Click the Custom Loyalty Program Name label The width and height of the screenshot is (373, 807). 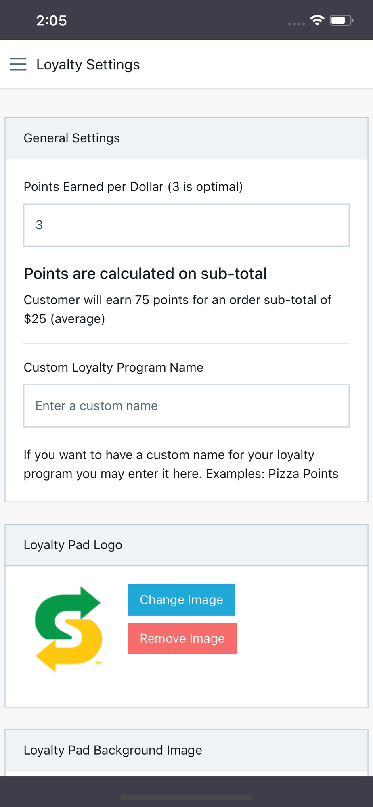pyautogui.click(x=113, y=368)
